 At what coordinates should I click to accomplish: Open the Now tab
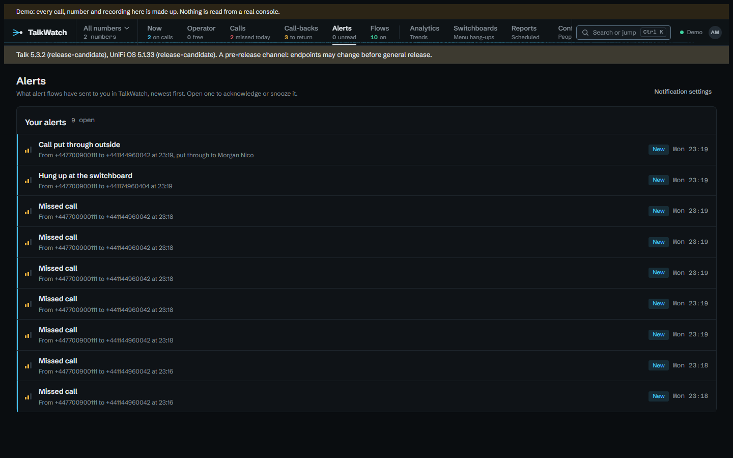point(160,33)
